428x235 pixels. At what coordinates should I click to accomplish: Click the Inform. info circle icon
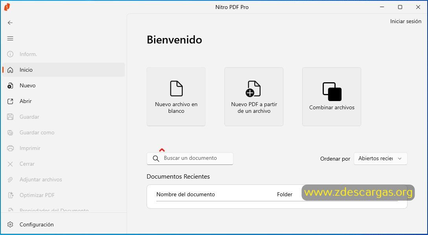10,54
